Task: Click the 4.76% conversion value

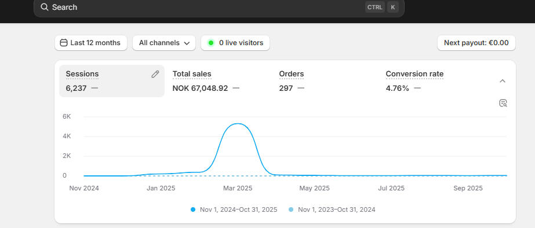Action: coord(398,89)
